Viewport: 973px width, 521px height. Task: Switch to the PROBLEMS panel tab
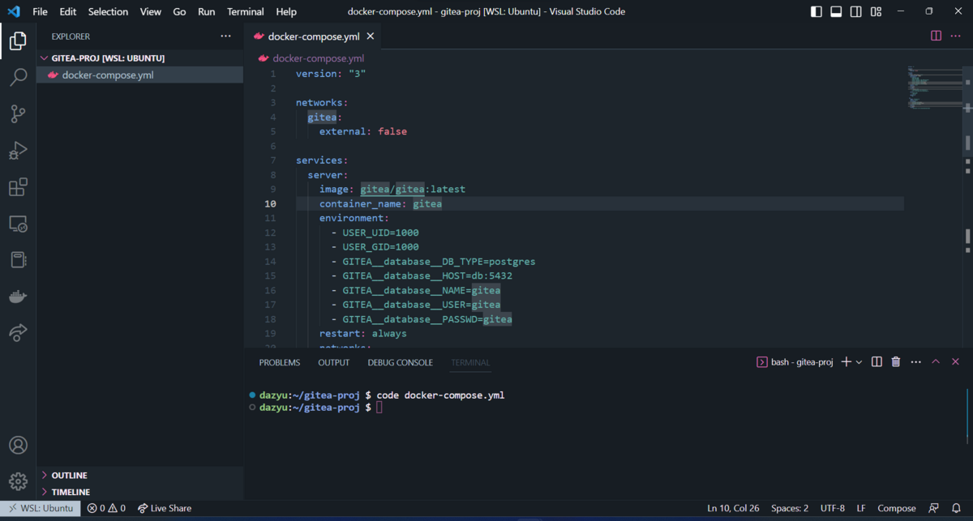pyautogui.click(x=280, y=362)
